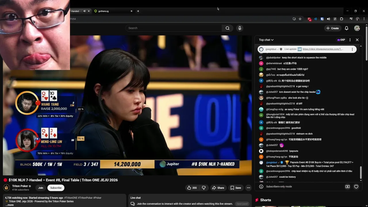
Task: Open the blue shield extension icon
Action: pos(322,19)
